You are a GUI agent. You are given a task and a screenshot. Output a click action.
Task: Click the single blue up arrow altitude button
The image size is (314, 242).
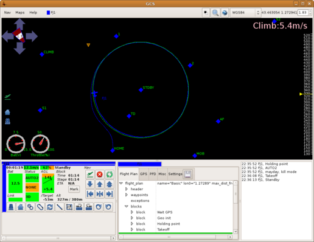(x=100, y=184)
